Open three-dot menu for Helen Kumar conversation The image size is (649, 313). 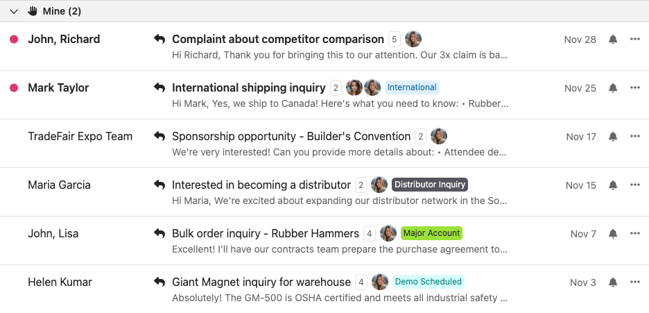(635, 282)
